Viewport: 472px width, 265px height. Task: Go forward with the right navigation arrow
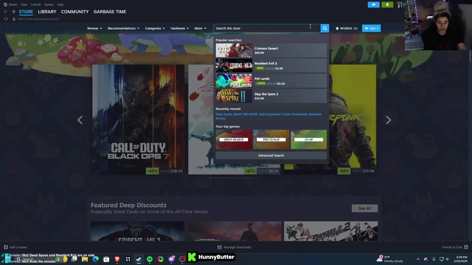click(x=13, y=11)
